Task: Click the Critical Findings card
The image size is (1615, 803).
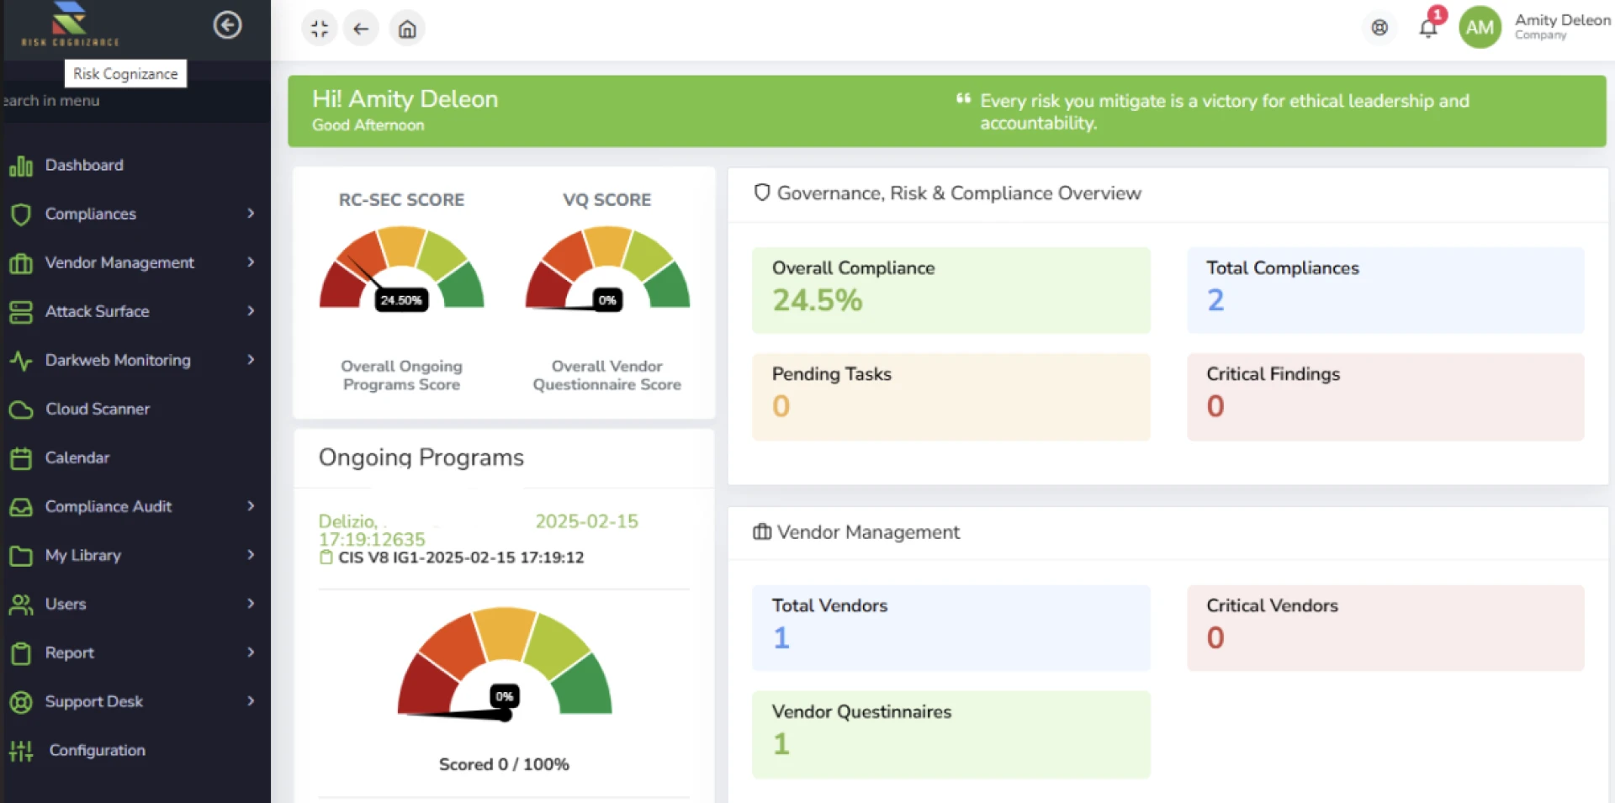Action: 1385,396
